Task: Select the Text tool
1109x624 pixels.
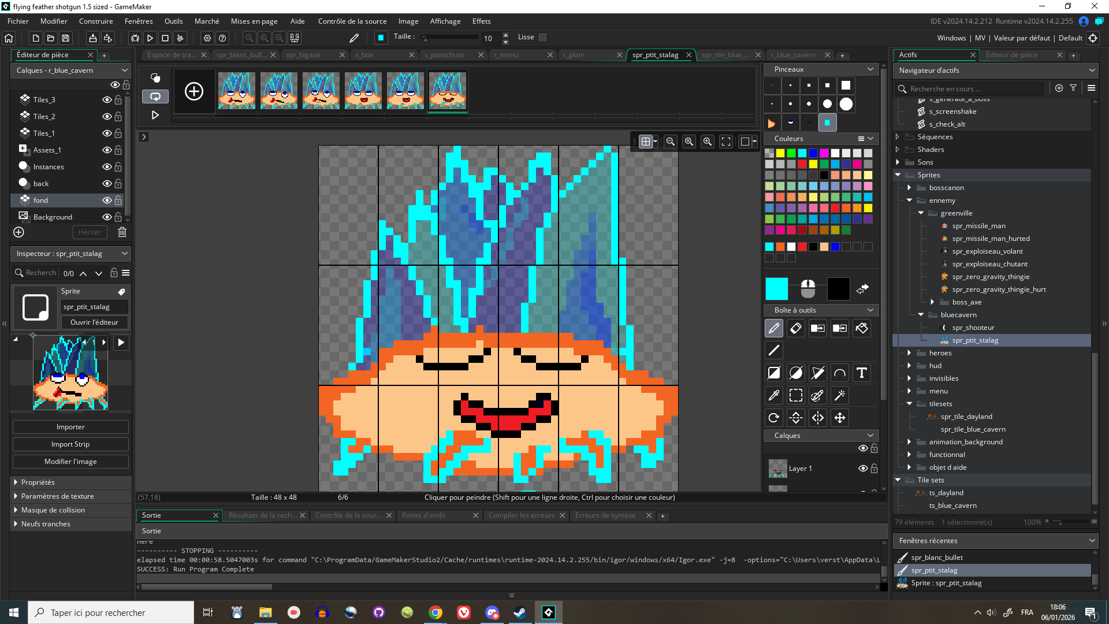Action: [x=862, y=373]
